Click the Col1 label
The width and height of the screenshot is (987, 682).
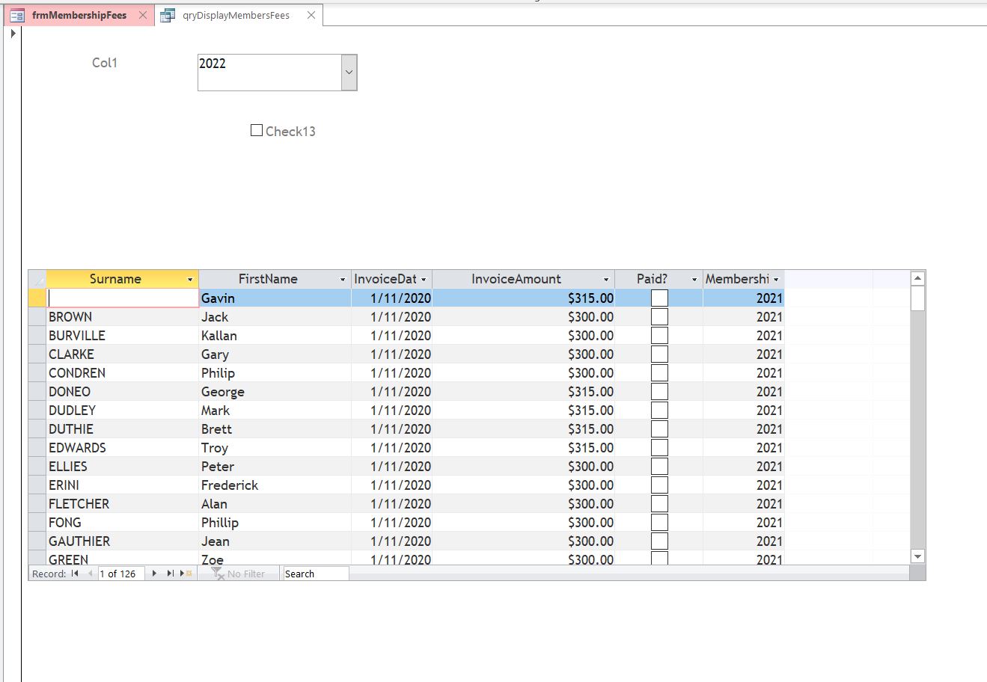[105, 63]
